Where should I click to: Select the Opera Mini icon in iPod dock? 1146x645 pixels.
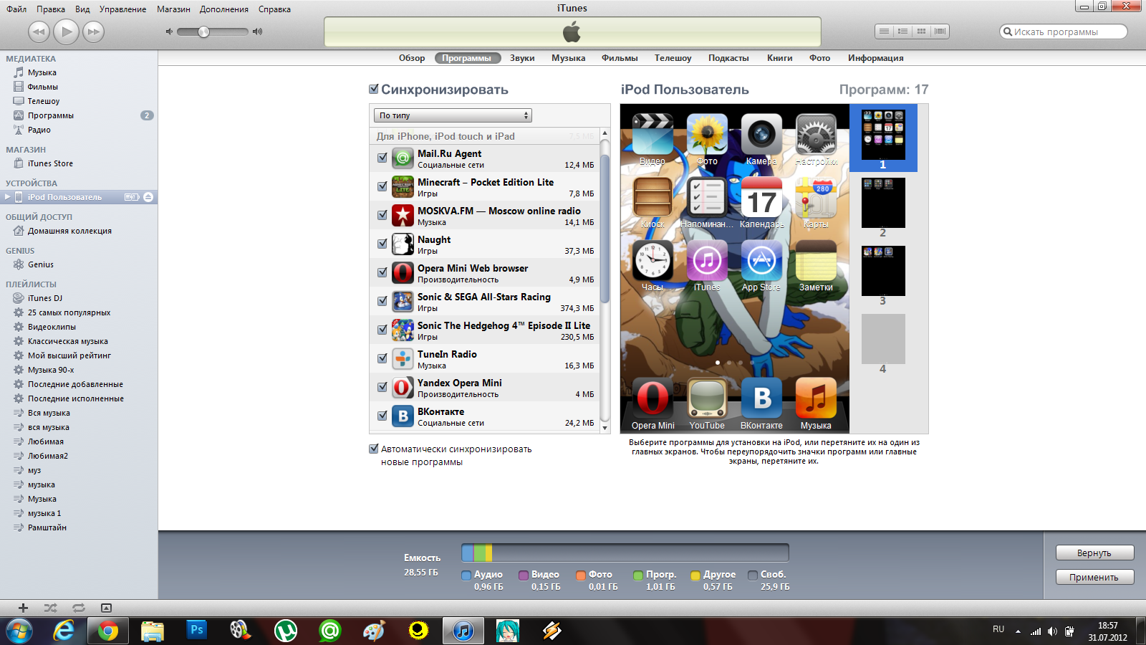(653, 398)
